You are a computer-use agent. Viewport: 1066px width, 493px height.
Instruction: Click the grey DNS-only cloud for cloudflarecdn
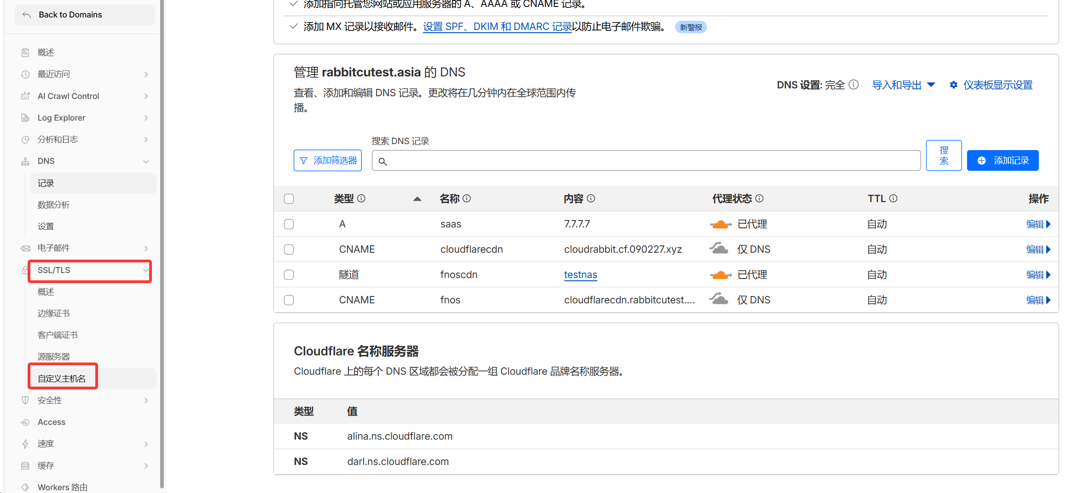(718, 249)
